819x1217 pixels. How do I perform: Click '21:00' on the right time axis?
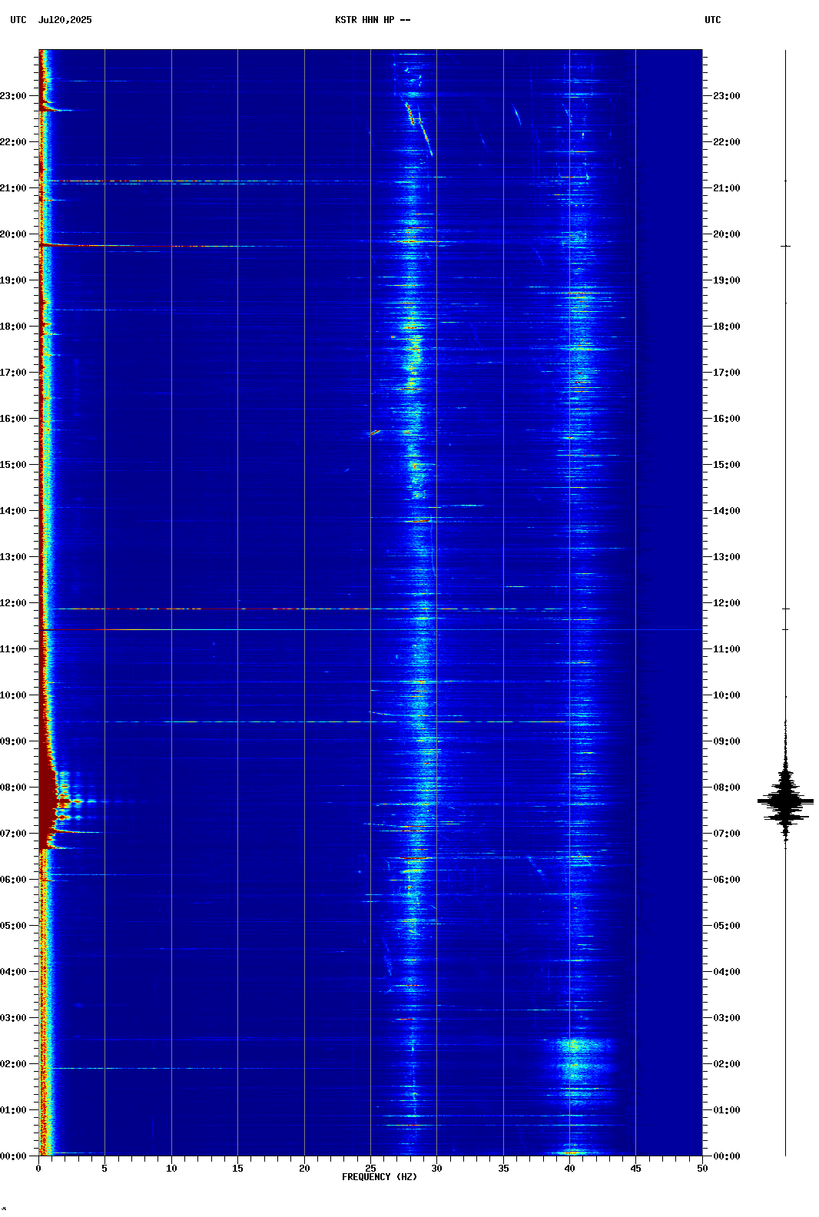point(727,188)
